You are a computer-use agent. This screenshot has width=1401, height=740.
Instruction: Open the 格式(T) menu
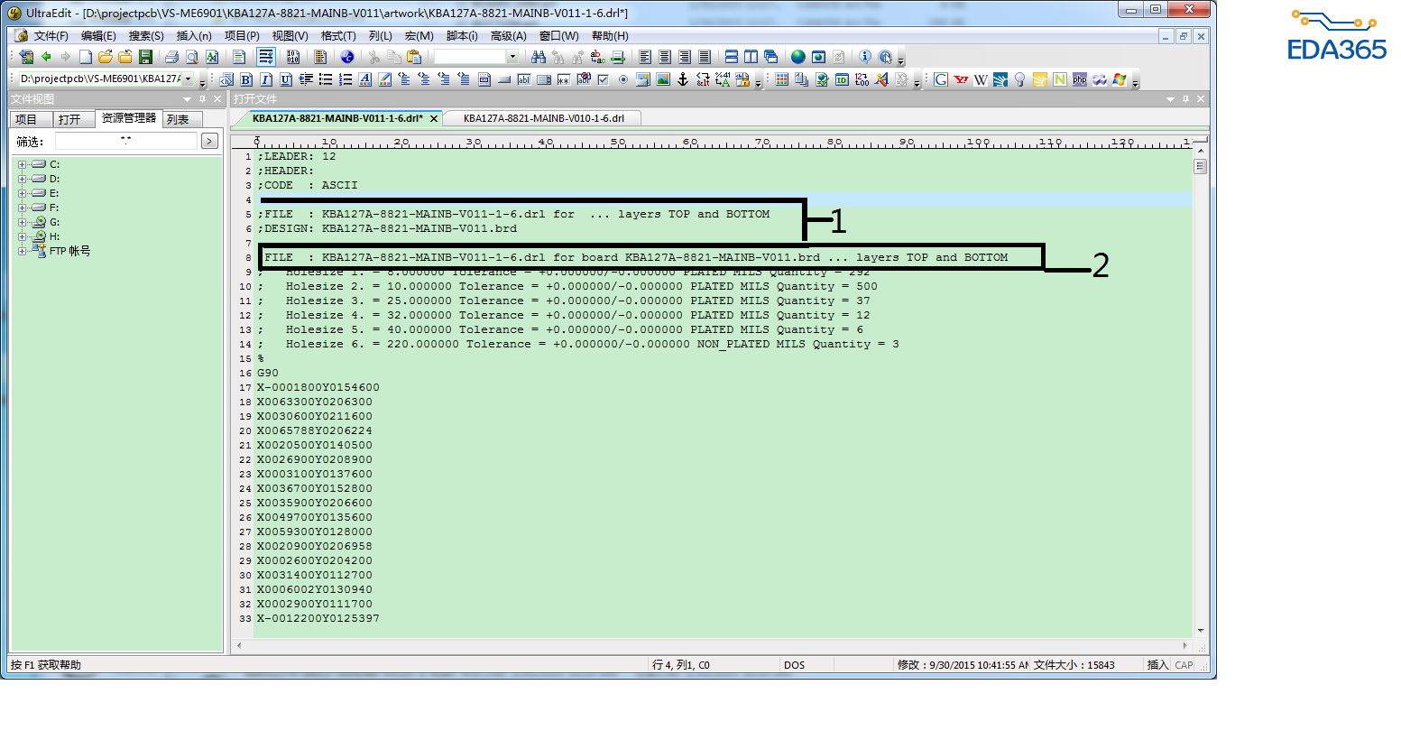(338, 36)
